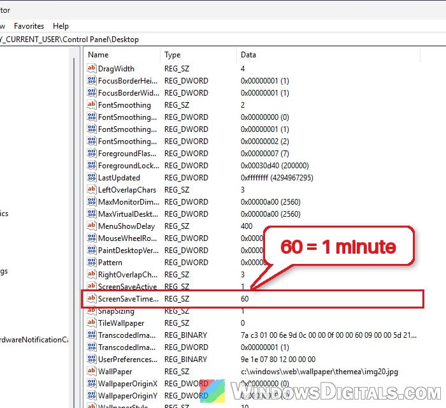This screenshot has height=408, width=446.
Task: Select the ScreenSaveTime... value name
Action: coord(128,299)
